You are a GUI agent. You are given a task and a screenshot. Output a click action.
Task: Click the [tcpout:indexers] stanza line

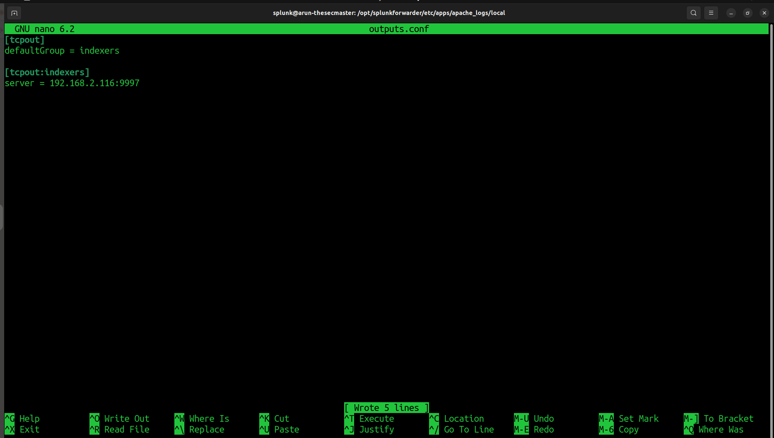pyautogui.click(x=47, y=72)
